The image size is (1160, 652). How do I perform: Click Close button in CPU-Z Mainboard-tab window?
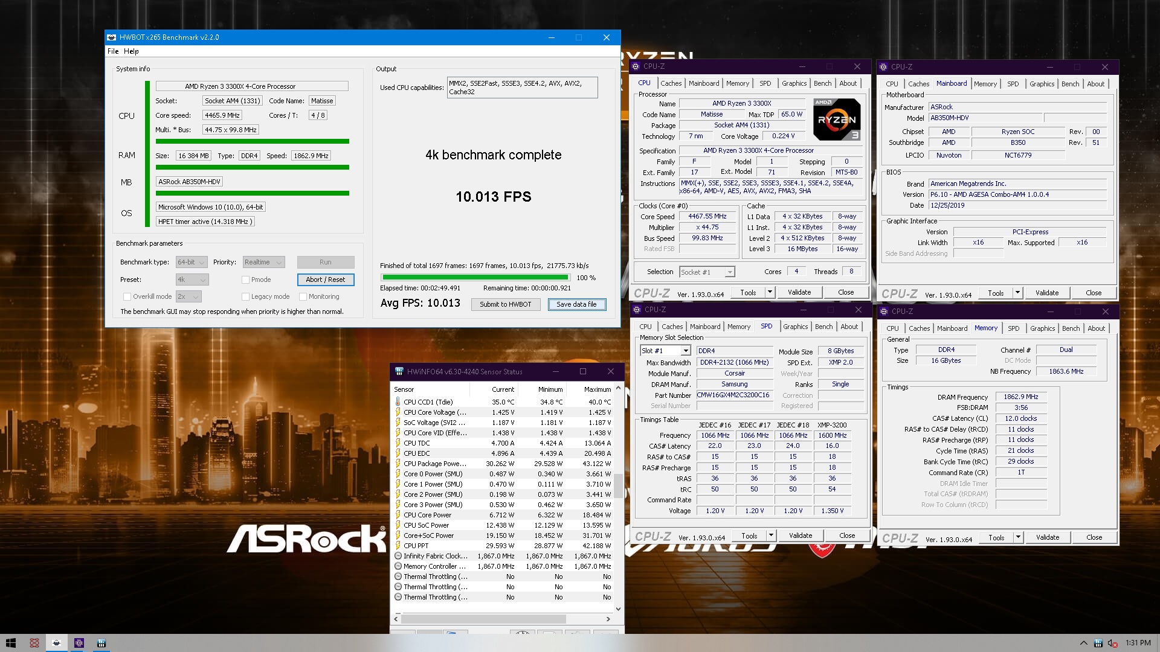1094,293
